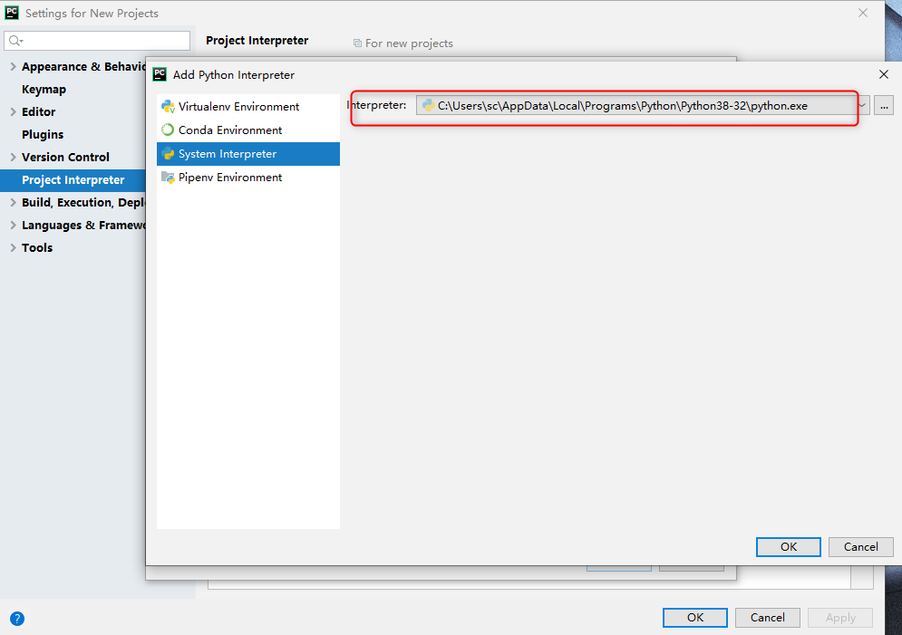
Task: Click Cancel in Add Python Interpreter dialog
Action: (860, 546)
